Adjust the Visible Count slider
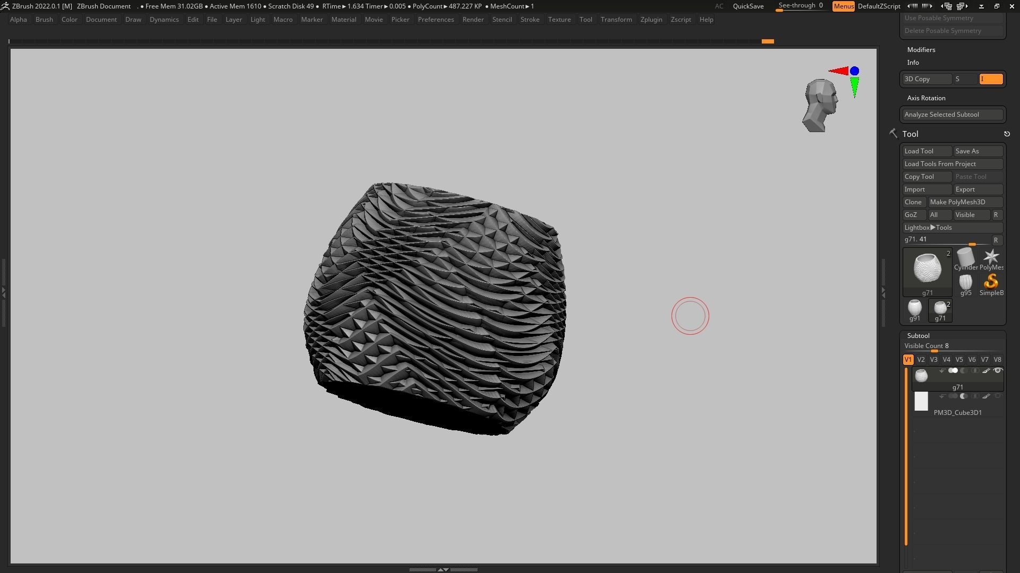The image size is (1020, 573). (934, 351)
